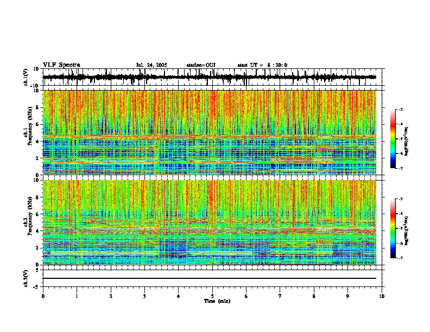
Task: Click time axis tick label "1"
Action: point(77,296)
